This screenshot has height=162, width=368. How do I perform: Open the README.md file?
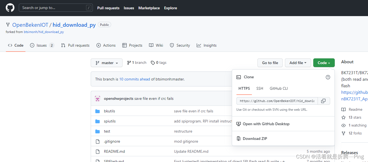(x=114, y=151)
